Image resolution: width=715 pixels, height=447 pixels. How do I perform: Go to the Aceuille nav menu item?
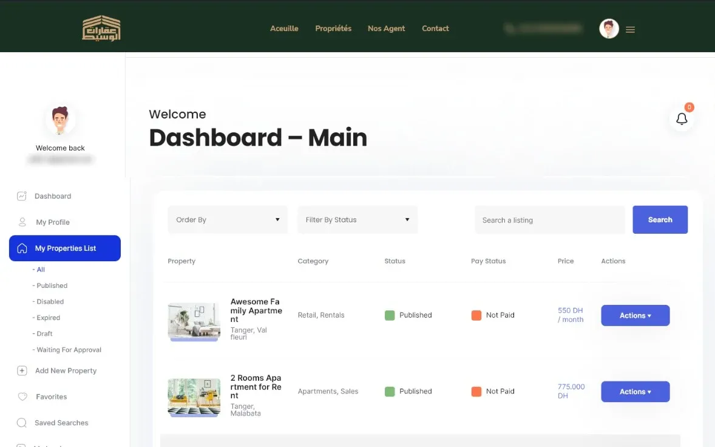[x=284, y=29]
